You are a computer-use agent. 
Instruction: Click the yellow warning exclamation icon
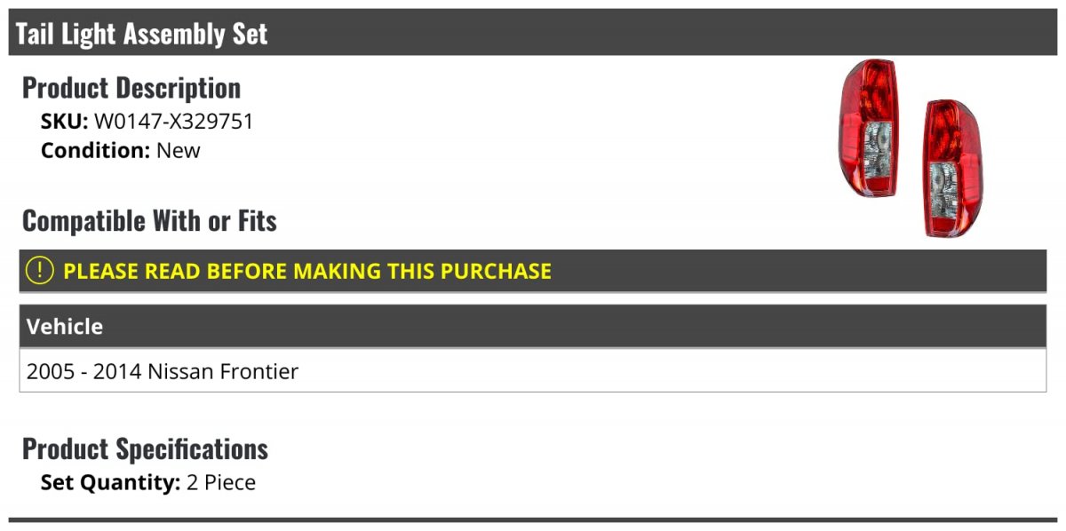(x=40, y=271)
